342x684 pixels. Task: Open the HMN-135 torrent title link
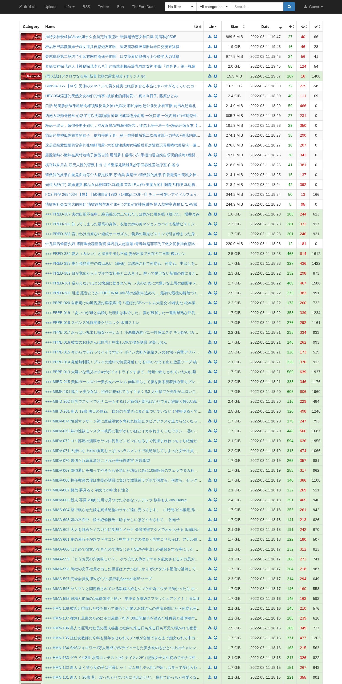122,638
